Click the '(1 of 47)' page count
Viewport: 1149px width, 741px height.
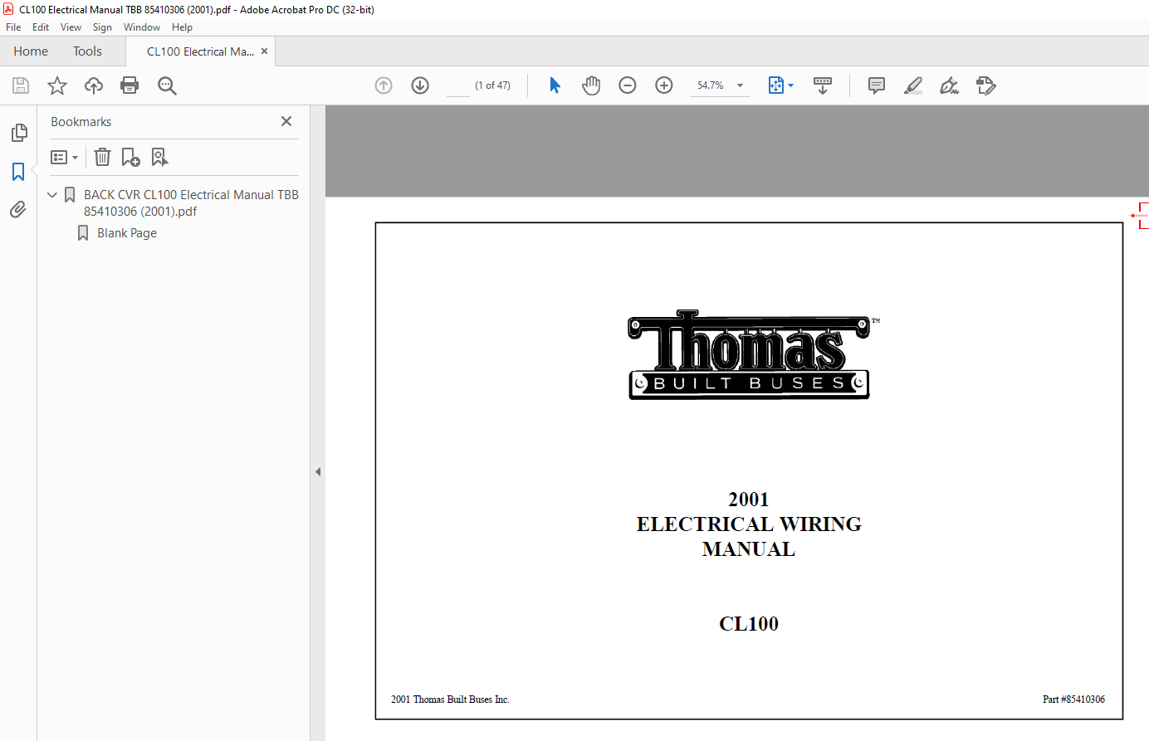(492, 85)
